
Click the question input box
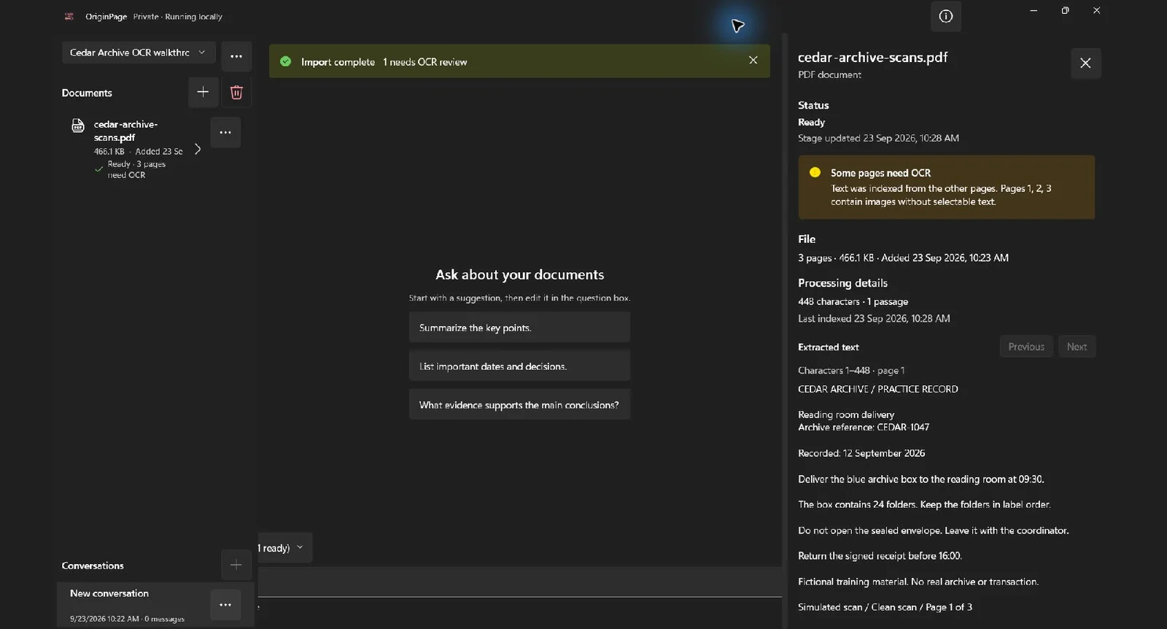pos(519,582)
